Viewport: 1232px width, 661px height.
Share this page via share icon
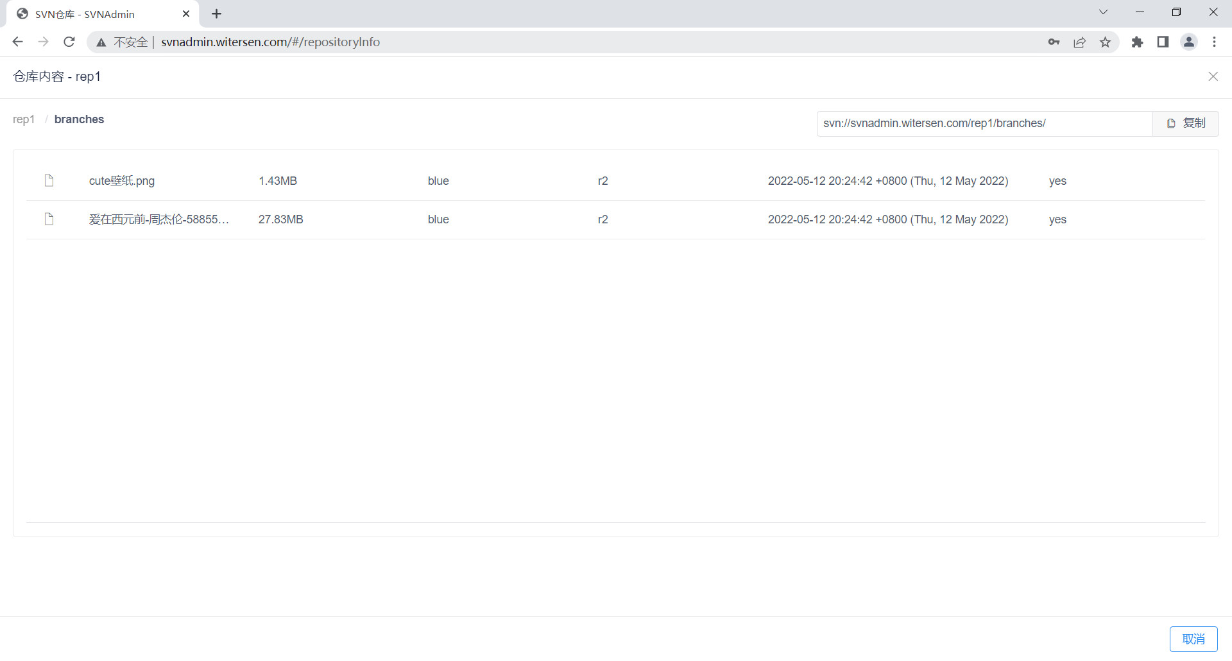coord(1079,42)
